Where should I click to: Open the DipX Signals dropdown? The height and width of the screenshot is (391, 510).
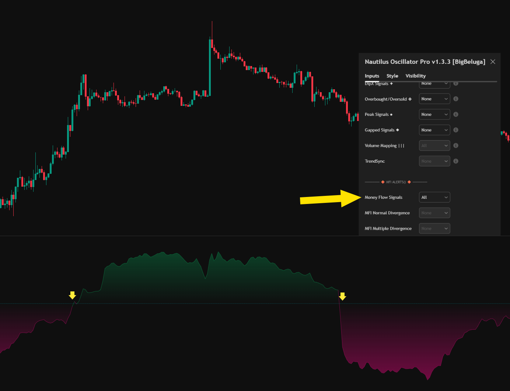click(434, 85)
